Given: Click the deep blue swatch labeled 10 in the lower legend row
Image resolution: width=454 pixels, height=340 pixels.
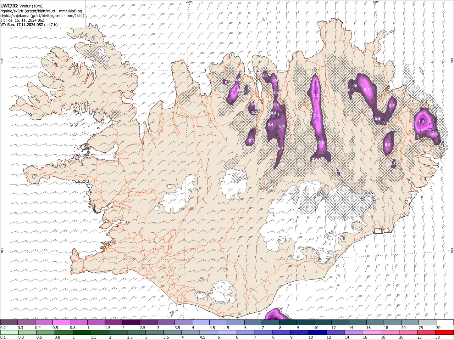Looking at the screenshot, I should pyautogui.click(x=317, y=332).
